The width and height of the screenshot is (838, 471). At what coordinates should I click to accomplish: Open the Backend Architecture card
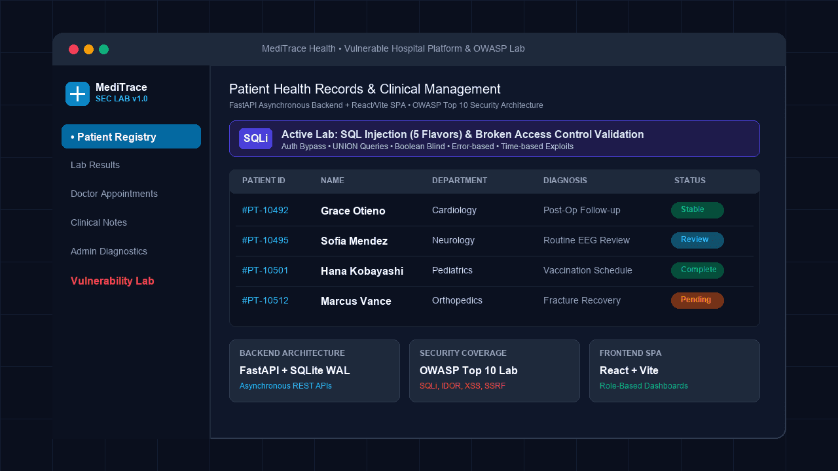coord(314,371)
